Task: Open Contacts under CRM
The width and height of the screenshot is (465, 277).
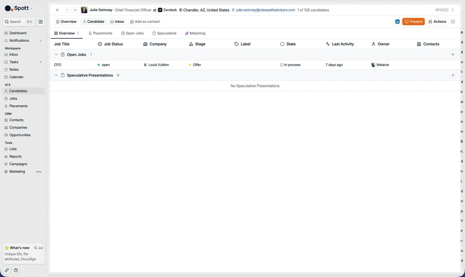Action: 24,120
